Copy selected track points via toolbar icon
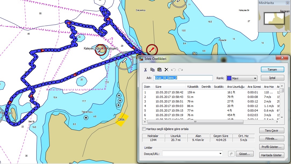 pyautogui.click(x=152, y=70)
